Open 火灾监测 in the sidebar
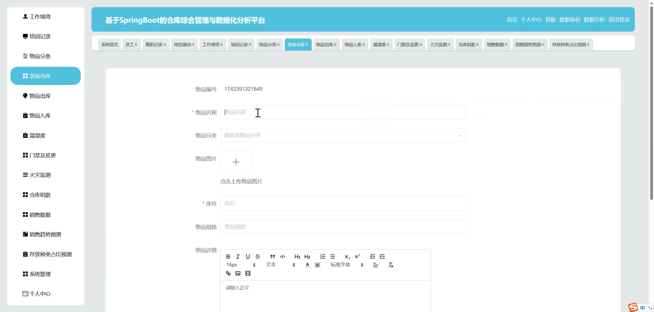654x312 pixels. click(40, 175)
